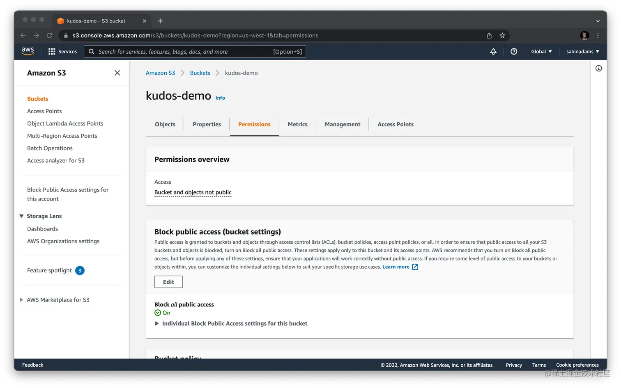This screenshot has height=388, width=621.
Task: Open the info side panel icon
Action: point(598,68)
